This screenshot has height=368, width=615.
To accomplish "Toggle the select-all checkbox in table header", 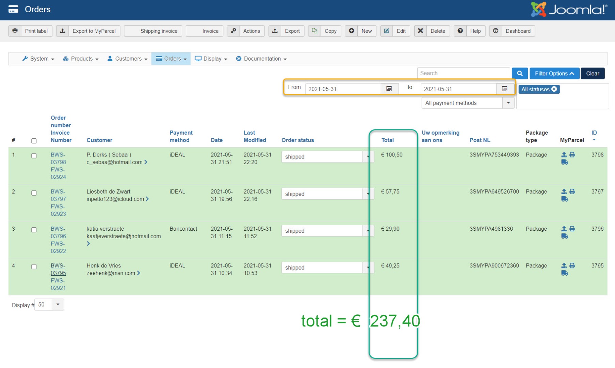I will tap(34, 141).
